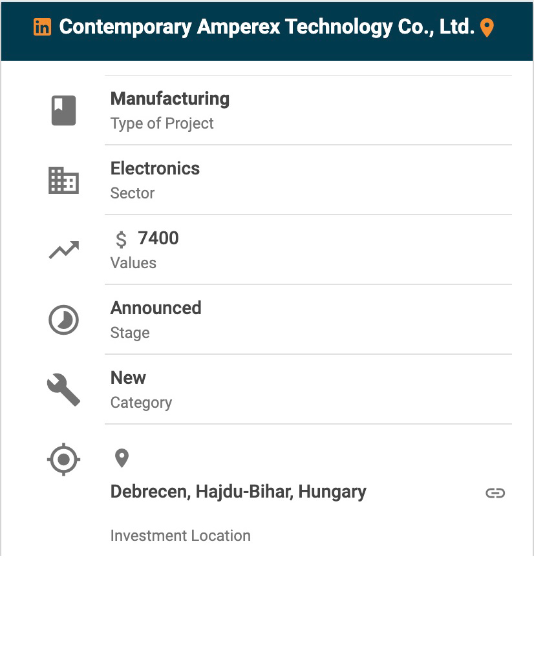Click the bookmark icon beside Manufacturing

click(63, 110)
